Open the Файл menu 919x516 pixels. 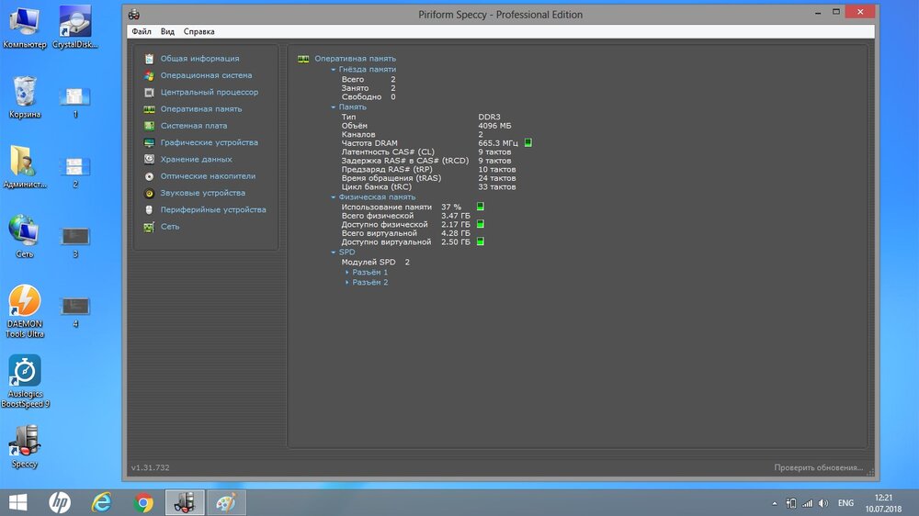(x=141, y=31)
